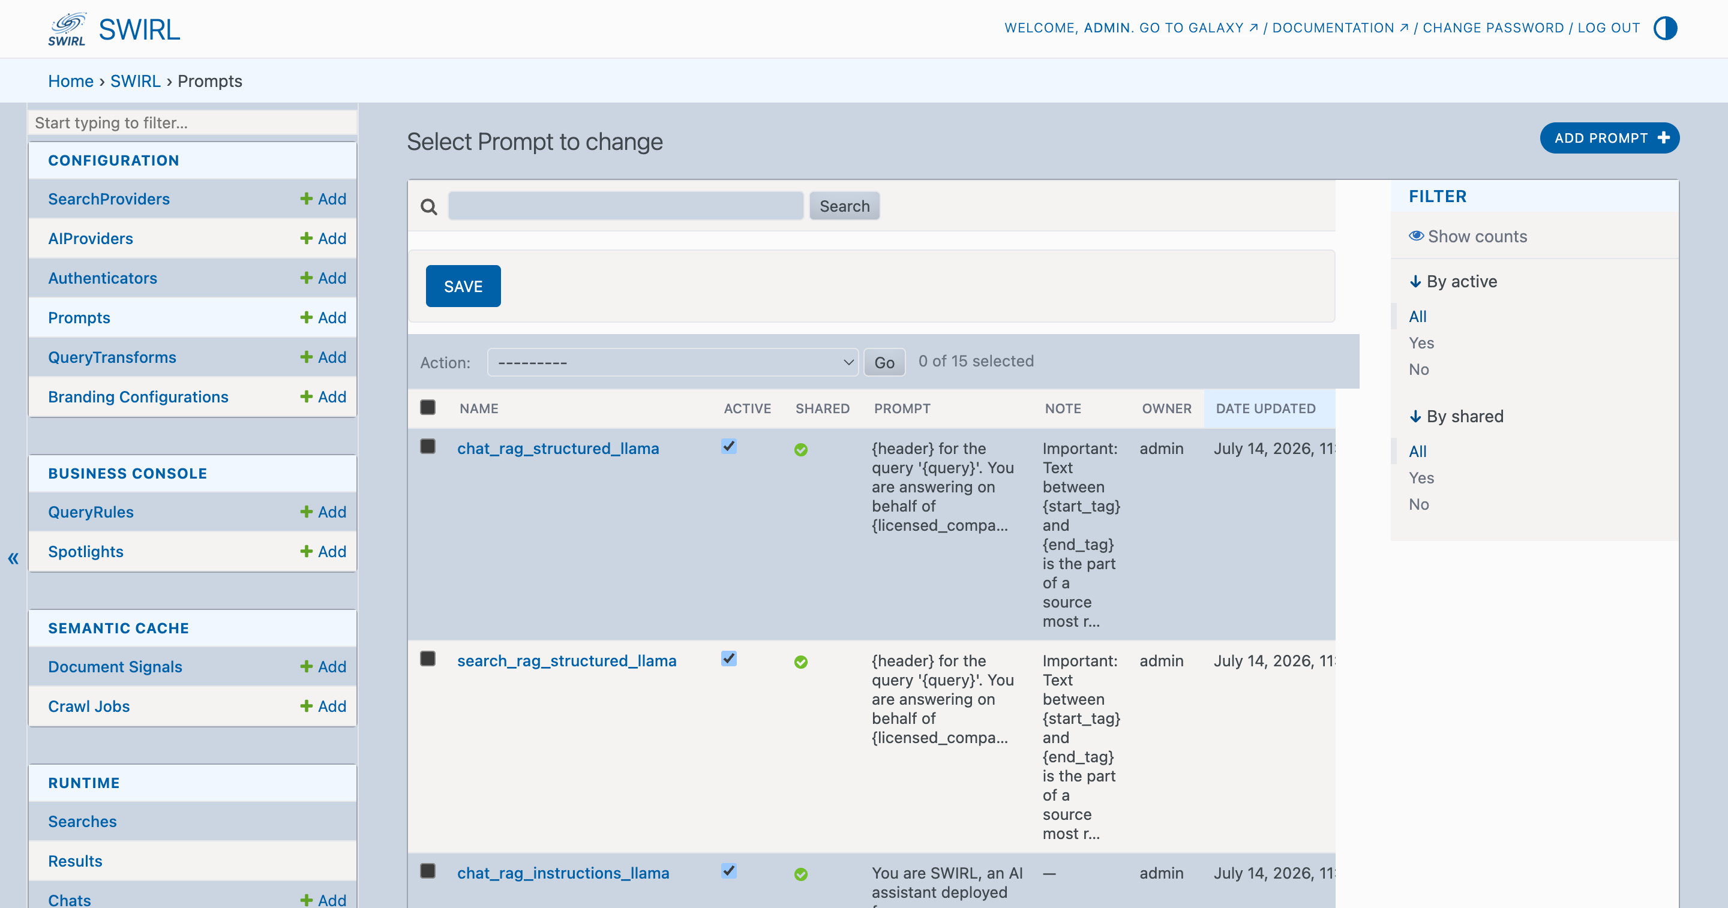Open Results under Runtime

click(x=75, y=861)
